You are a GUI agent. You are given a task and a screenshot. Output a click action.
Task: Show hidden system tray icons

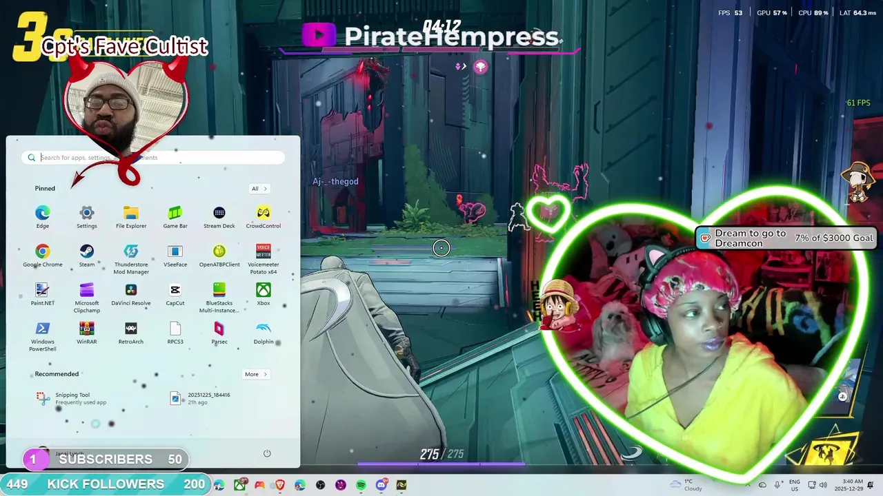point(749,485)
